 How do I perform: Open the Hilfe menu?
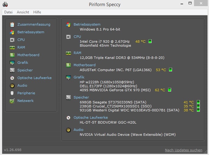(x=37, y=12)
